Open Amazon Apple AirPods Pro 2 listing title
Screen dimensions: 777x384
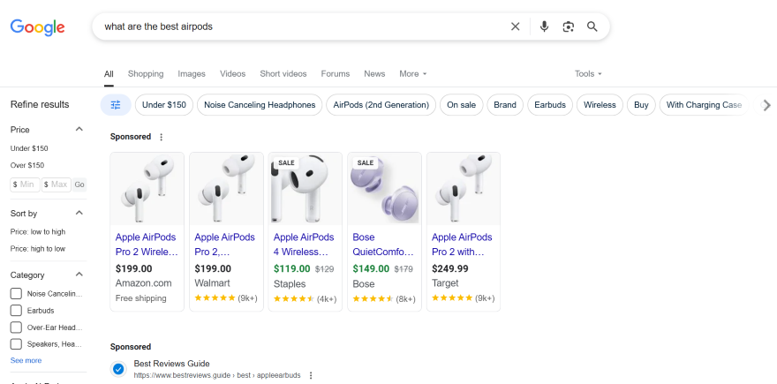tap(147, 245)
